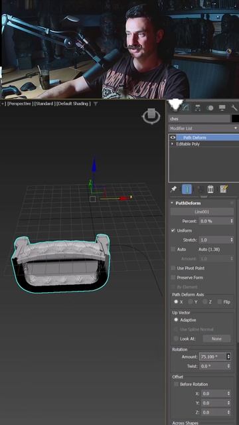Click Offset Z spinner arrows
This screenshot has height=425, width=239.
pos(228,412)
